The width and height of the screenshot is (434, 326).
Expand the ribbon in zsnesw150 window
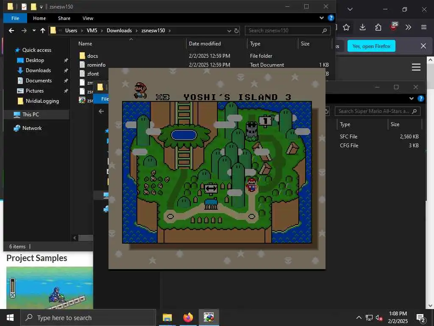pyautogui.click(x=322, y=18)
